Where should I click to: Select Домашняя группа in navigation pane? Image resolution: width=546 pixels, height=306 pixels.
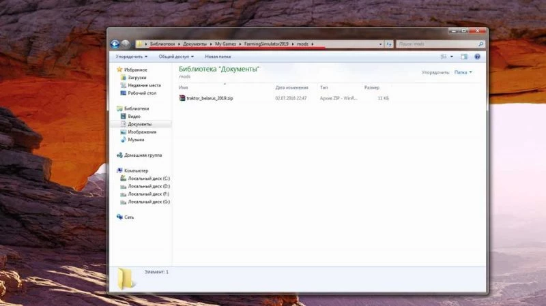click(x=143, y=155)
